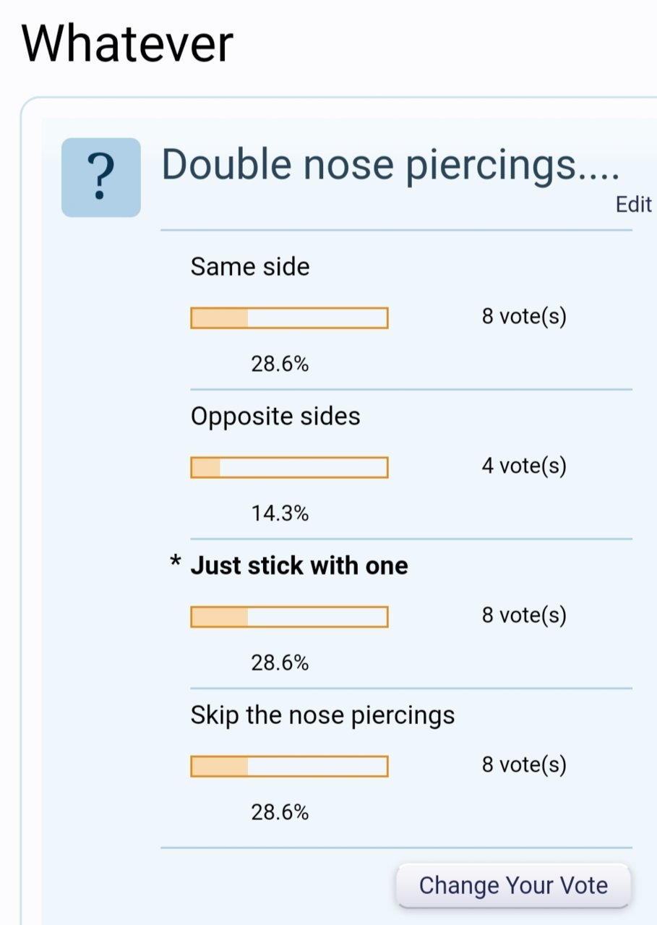This screenshot has height=925, width=657.
Task: Click the 4 vote(s) count for Opposite sides
Action: point(524,466)
